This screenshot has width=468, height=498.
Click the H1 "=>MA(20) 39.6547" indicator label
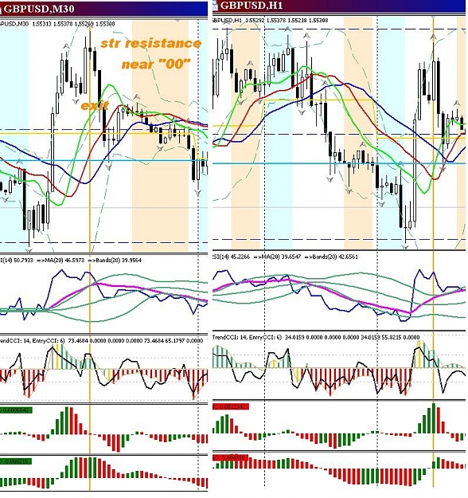pos(277,257)
